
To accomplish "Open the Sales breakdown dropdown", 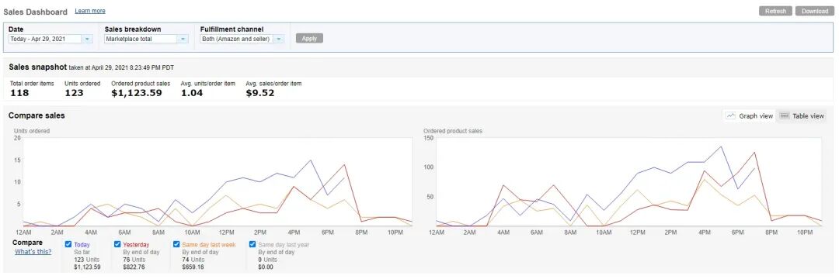I will 146,39.
